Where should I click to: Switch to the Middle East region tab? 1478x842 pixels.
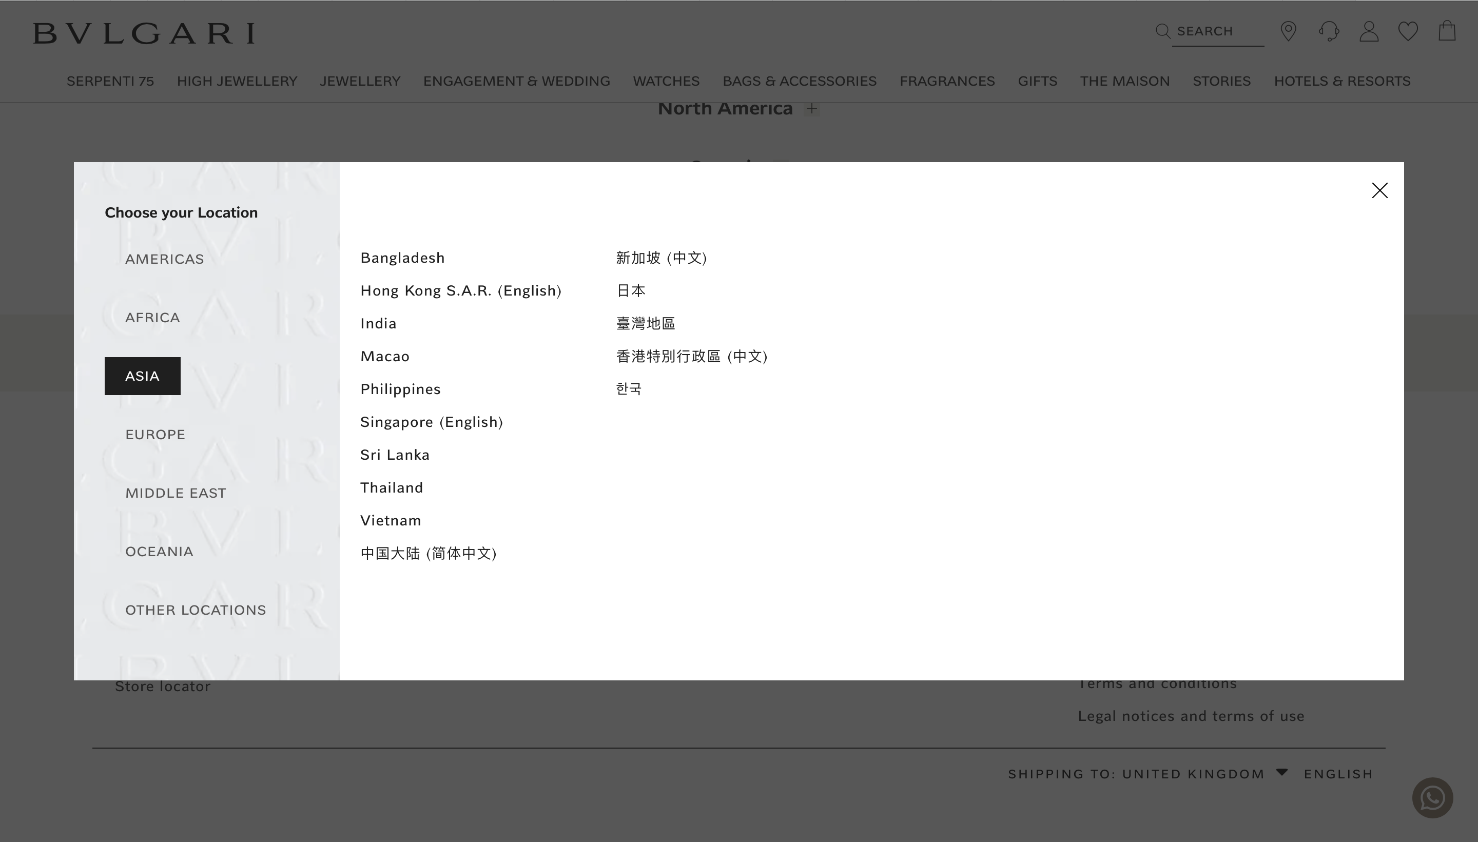point(176,493)
